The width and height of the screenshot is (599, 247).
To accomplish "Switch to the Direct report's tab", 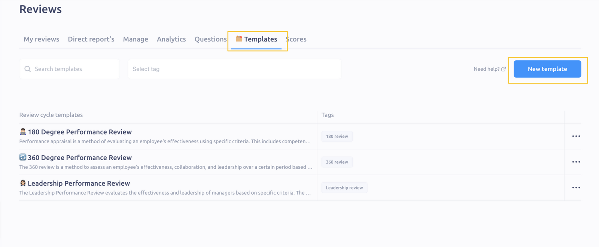I will click(91, 39).
